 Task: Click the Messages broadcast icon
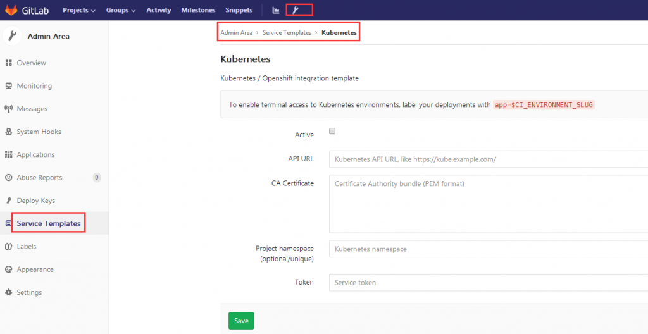pyautogui.click(x=8, y=109)
